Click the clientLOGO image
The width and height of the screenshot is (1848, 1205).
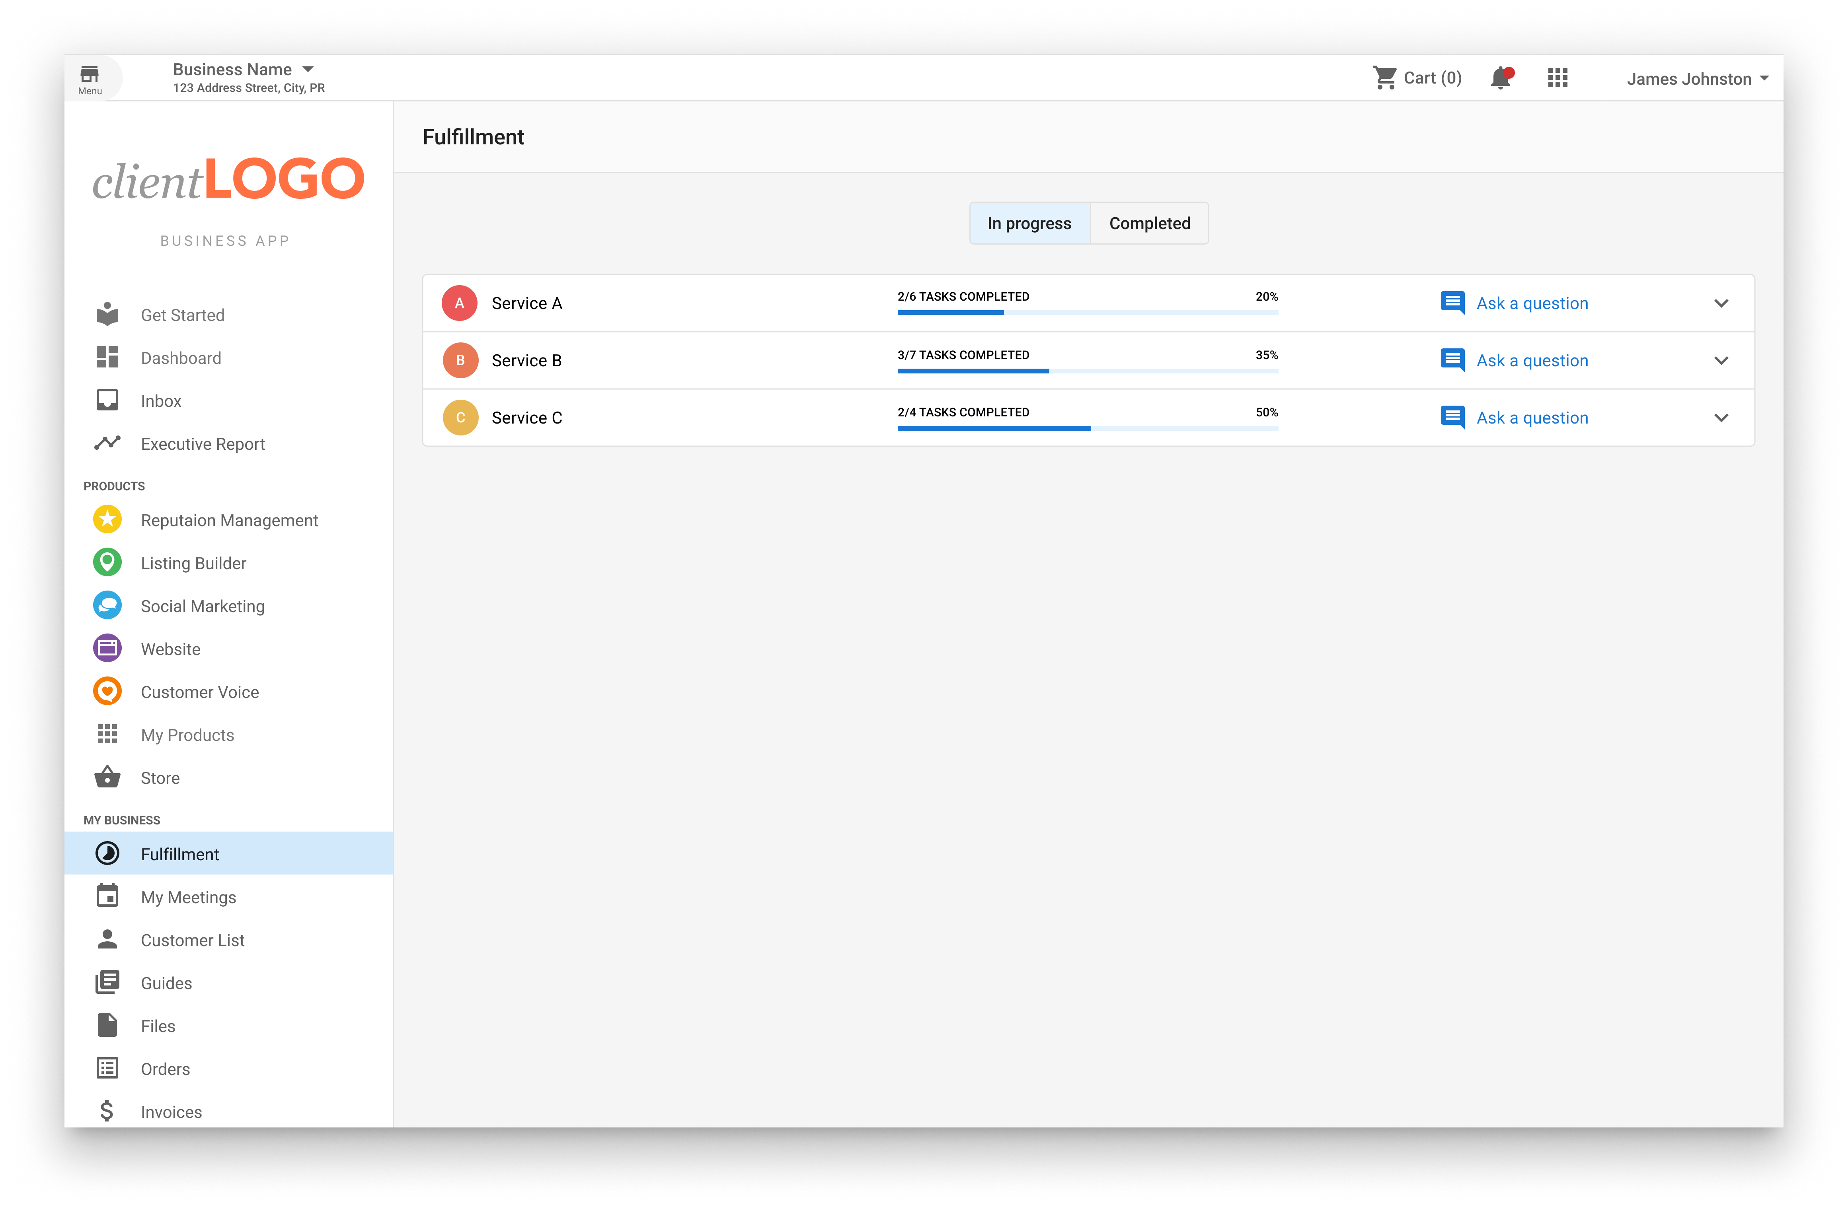(228, 179)
